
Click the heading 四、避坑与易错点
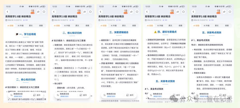click(165, 32)
